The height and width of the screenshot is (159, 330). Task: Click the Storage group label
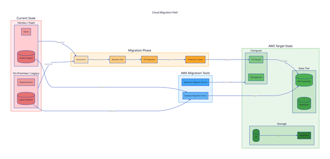pyautogui.click(x=282, y=124)
